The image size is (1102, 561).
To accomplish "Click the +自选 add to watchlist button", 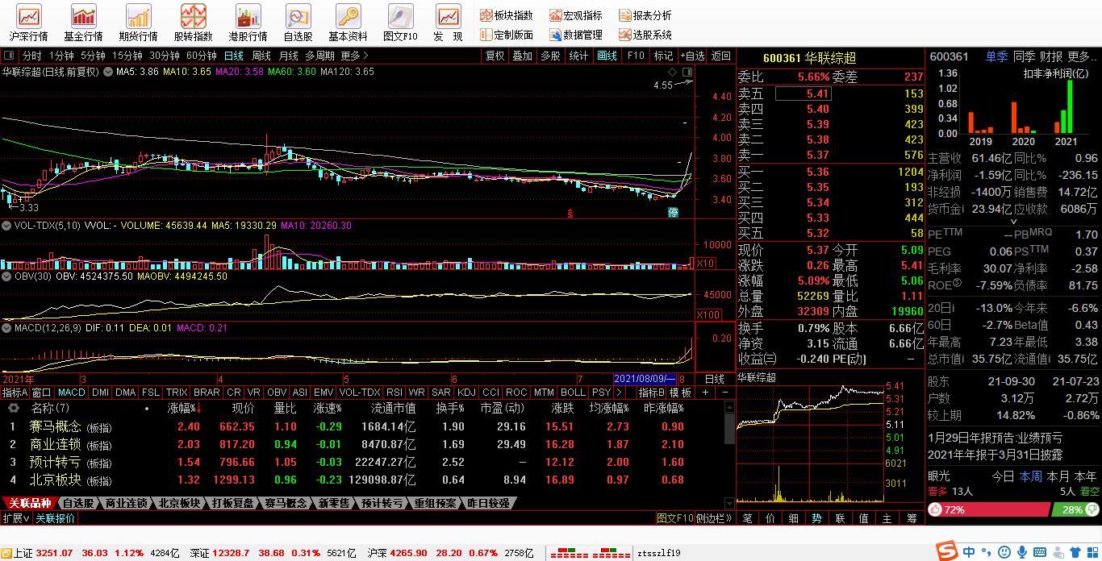I will [692, 56].
